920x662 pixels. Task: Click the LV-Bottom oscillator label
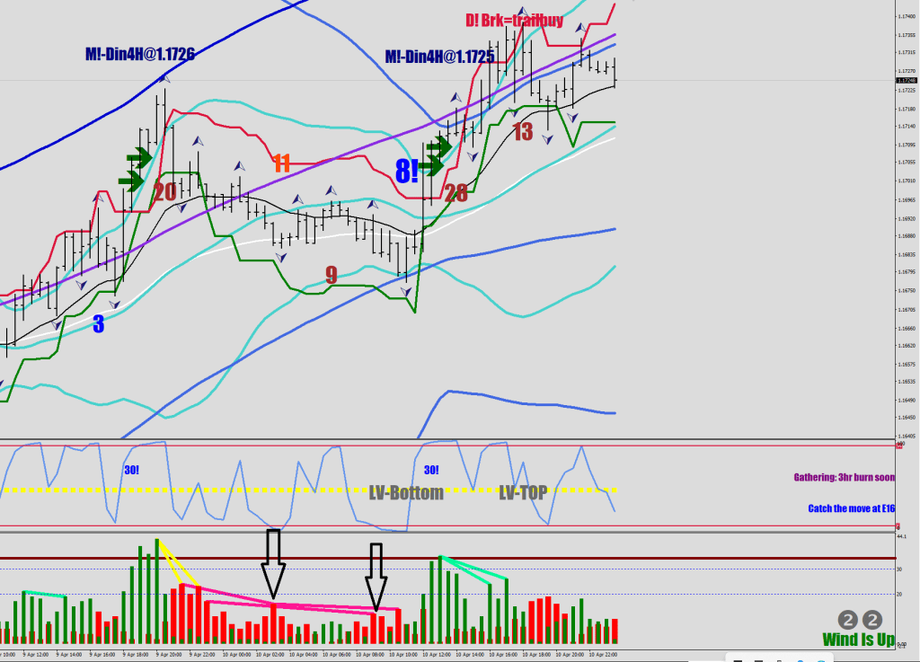[406, 492]
